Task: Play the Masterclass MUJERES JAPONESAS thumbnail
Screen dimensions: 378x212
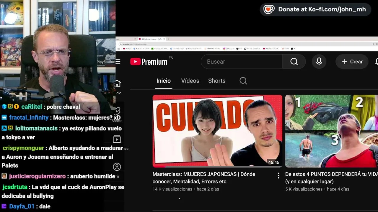Action: 217,131
